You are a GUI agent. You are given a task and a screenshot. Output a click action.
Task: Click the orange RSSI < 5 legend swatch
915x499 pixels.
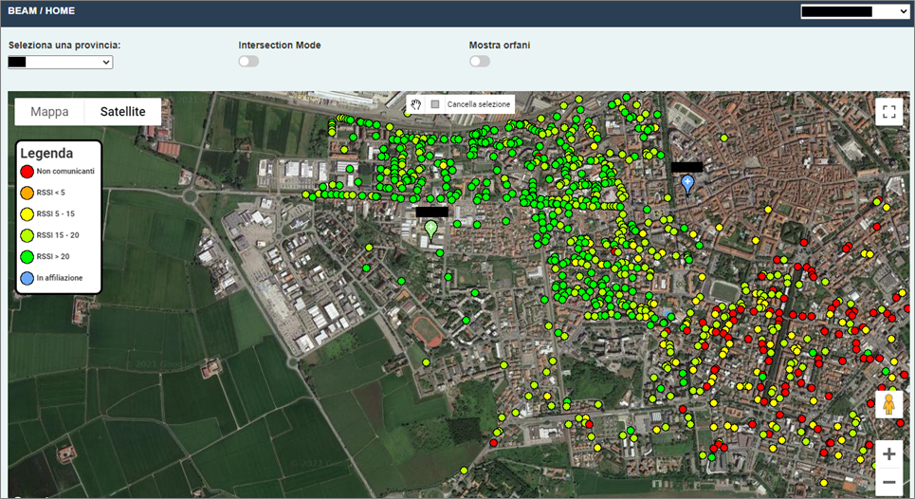(x=27, y=193)
